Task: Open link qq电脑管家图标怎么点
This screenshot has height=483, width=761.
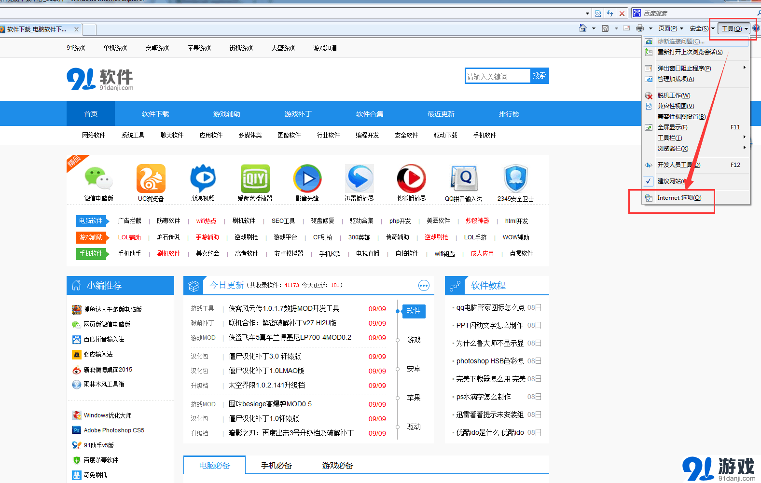Action: pyautogui.click(x=490, y=307)
